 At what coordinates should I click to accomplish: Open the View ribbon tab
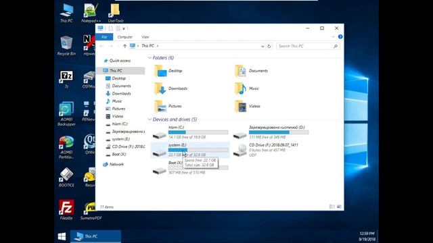point(145,37)
